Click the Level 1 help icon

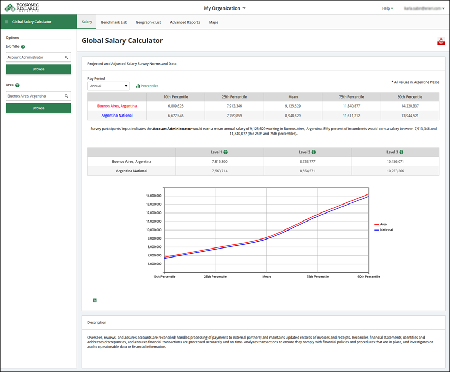coord(226,152)
